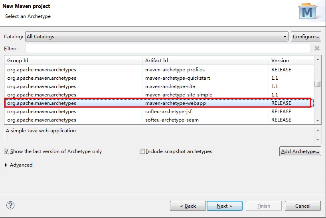The width and height of the screenshot is (326, 218).
Task: Sort by Artifact Id column header
Action: 205,61
